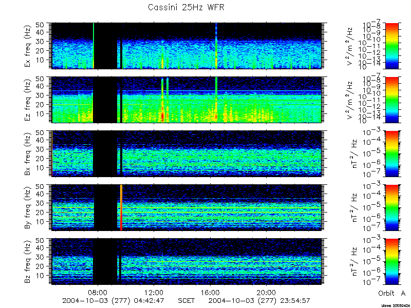Click the 12:00 time axis label
This screenshot has height=308, width=411.
tap(154, 292)
